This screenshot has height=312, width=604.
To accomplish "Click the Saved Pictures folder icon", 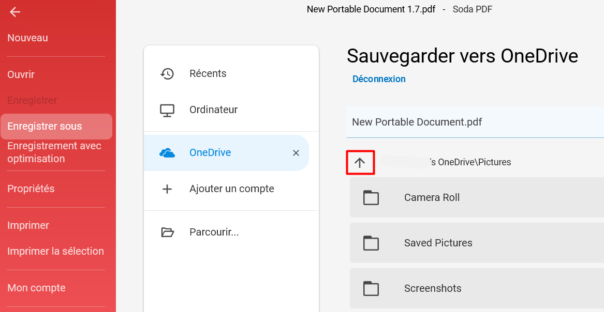I will pyautogui.click(x=371, y=243).
